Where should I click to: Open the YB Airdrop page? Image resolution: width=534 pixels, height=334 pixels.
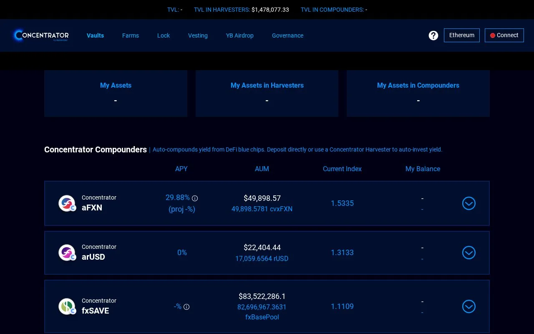240,35
